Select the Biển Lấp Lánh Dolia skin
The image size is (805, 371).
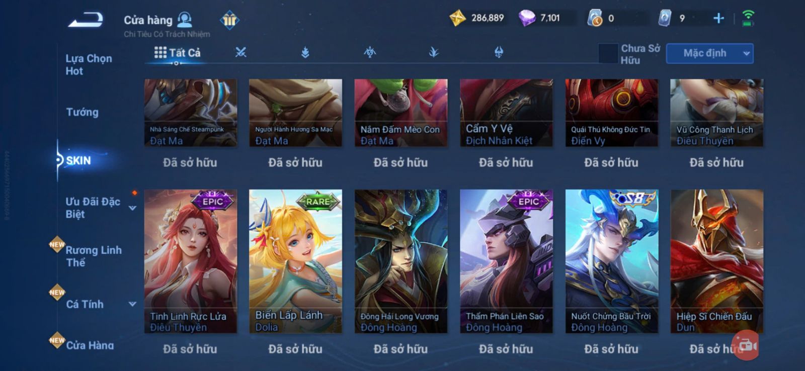tap(295, 261)
